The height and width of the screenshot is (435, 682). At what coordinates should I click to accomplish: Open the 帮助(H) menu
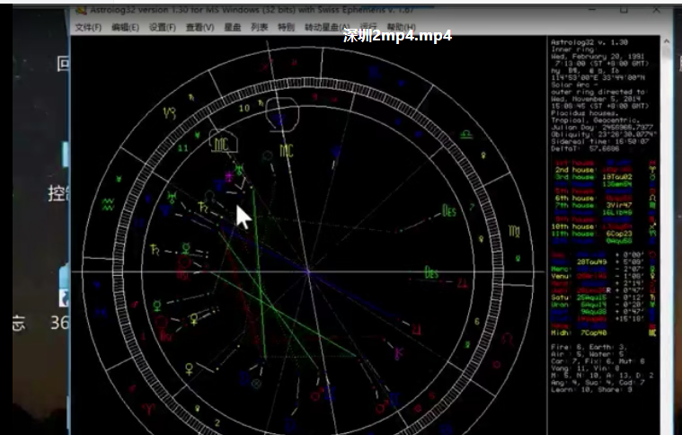coord(401,27)
